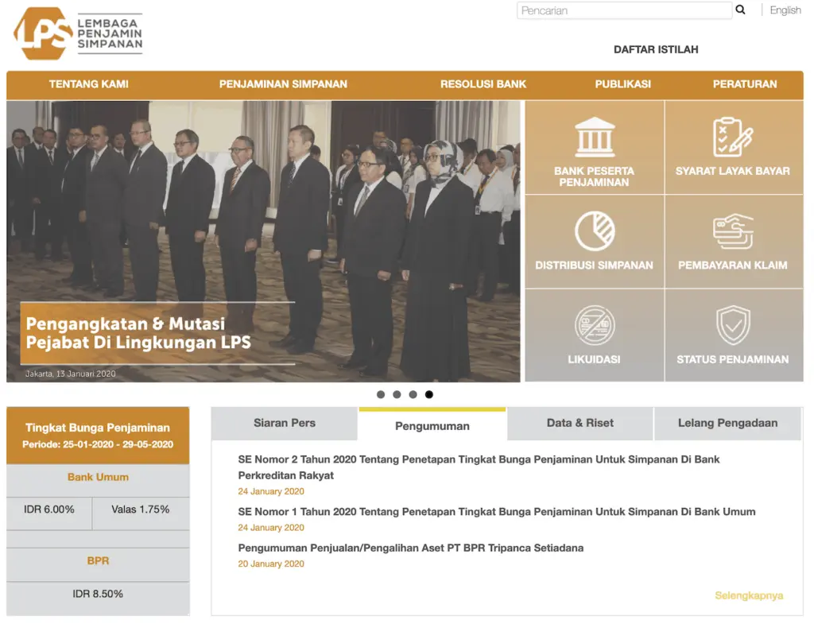Viewport: 814px width, 624px height.
Task: Click the search magnifier icon
Action: pyautogui.click(x=741, y=10)
